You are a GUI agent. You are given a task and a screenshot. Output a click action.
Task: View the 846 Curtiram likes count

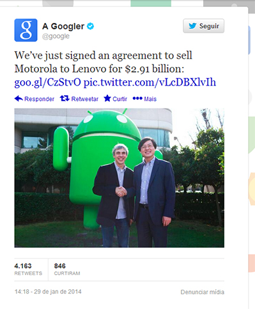click(x=67, y=269)
